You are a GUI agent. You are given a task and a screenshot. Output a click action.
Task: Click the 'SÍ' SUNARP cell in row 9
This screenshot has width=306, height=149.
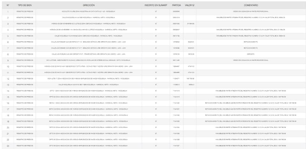pos(156,60)
